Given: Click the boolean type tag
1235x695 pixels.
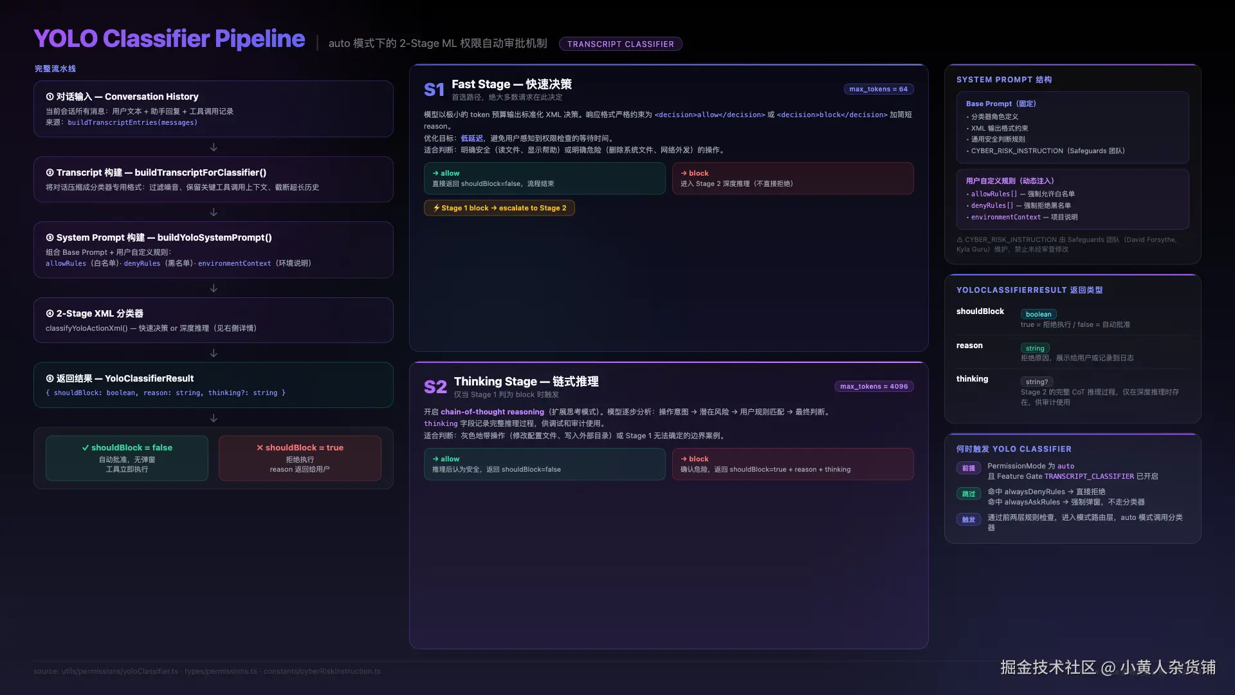Looking at the screenshot, I should tap(1038, 314).
